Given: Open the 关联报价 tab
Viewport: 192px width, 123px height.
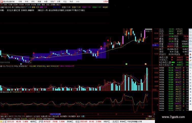Looking at the screenshot, I should tap(9, 119).
